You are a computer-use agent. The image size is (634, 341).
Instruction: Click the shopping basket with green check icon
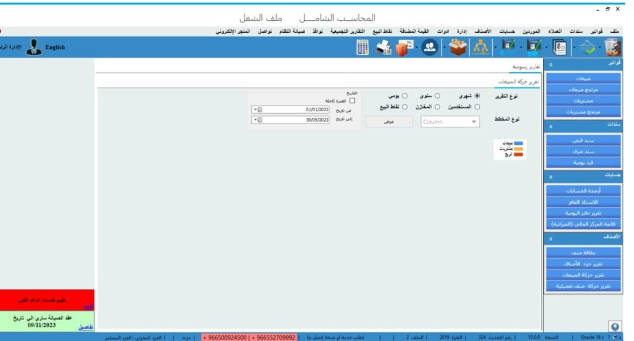(587, 48)
